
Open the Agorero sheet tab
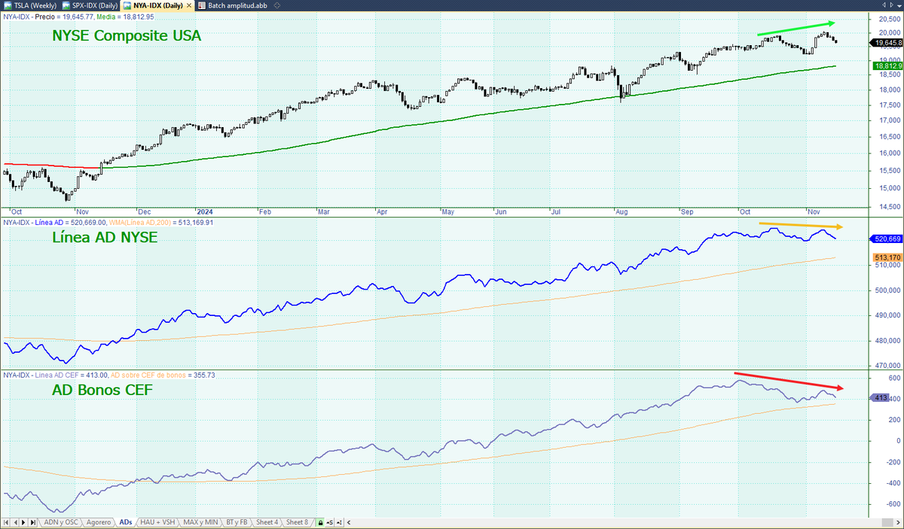click(x=99, y=521)
